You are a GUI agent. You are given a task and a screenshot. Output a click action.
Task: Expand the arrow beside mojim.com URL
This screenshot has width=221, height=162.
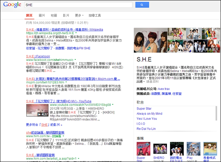tap(66, 82)
